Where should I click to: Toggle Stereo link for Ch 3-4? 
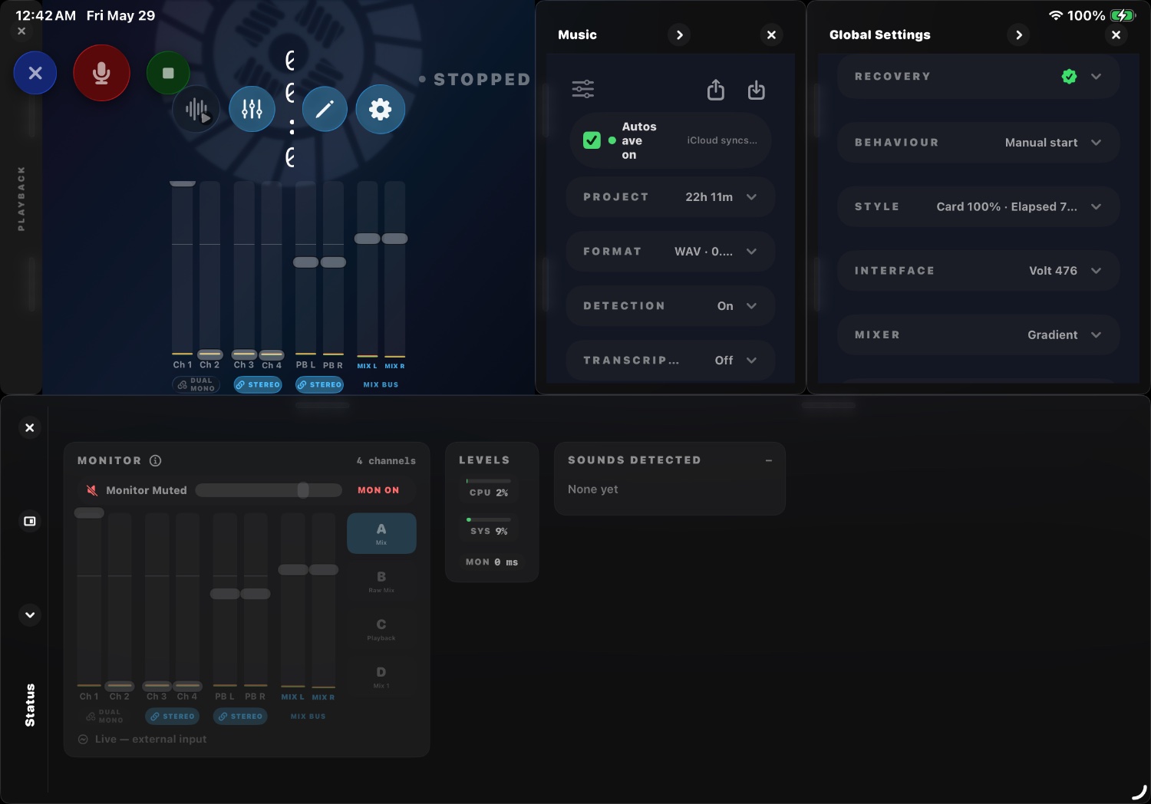pos(258,384)
